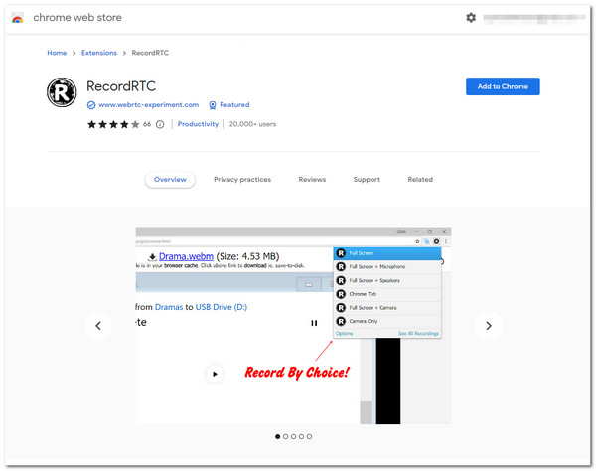Select the fourth carousel dot
This screenshot has height=471, width=596.
(301, 436)
